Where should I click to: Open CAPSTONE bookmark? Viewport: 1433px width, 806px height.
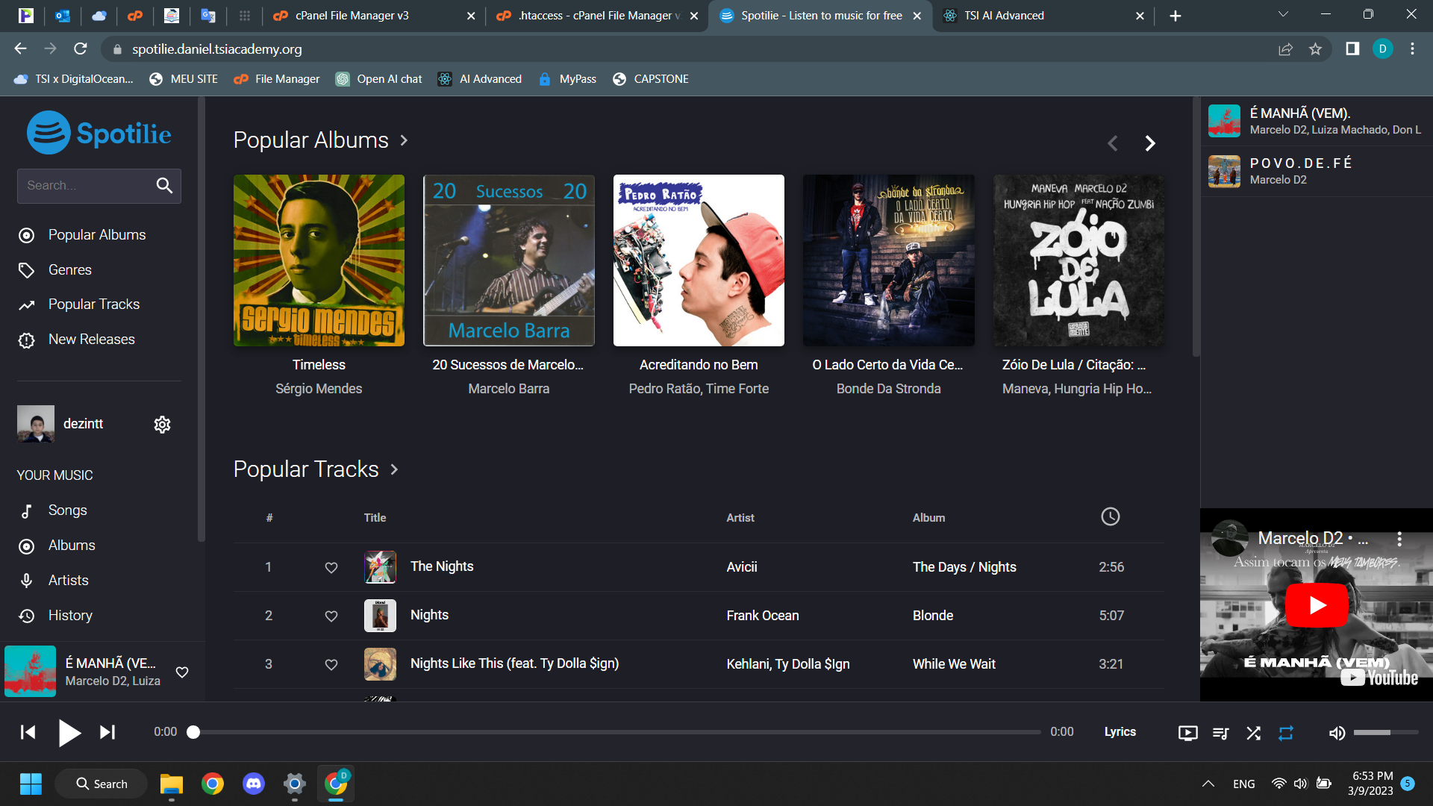click(x=650, y=79)
